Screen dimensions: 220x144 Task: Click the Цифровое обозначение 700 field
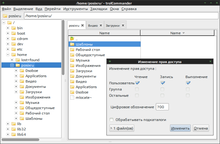coord(162,107)
